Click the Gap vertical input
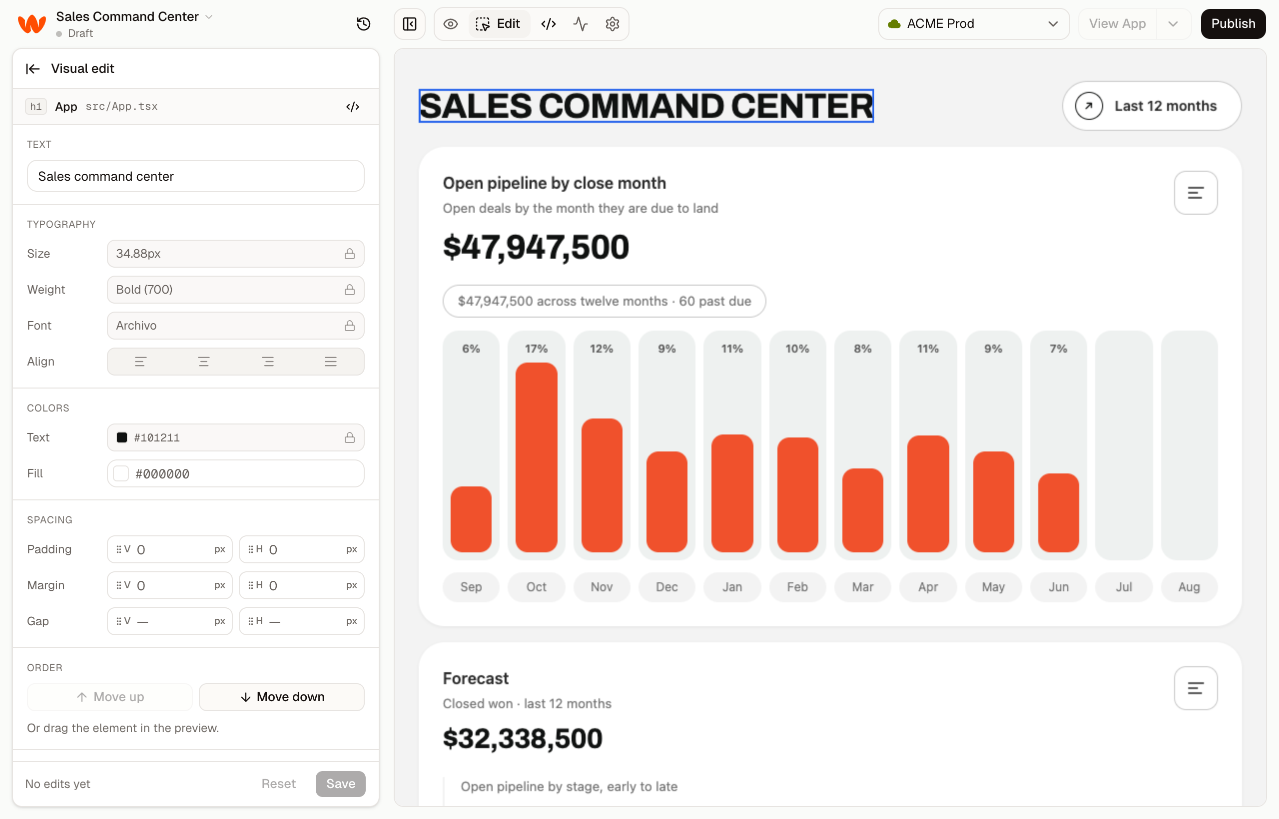This screenshot has height=819, width=1279. click(x=170, y=621)
